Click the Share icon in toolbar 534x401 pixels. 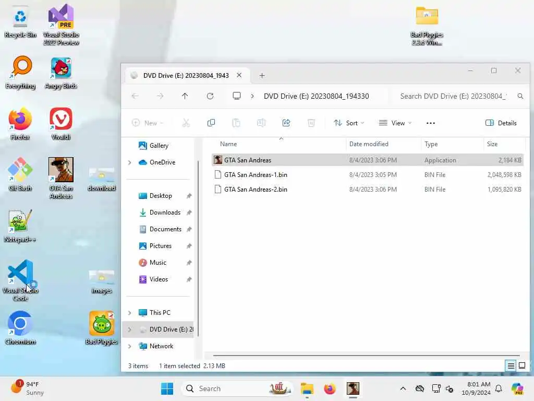pyautogui.click(x=286, y=123)
